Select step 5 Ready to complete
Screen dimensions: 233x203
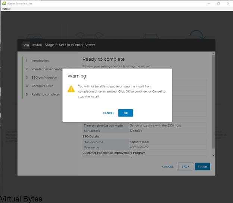tap(45, 94)
